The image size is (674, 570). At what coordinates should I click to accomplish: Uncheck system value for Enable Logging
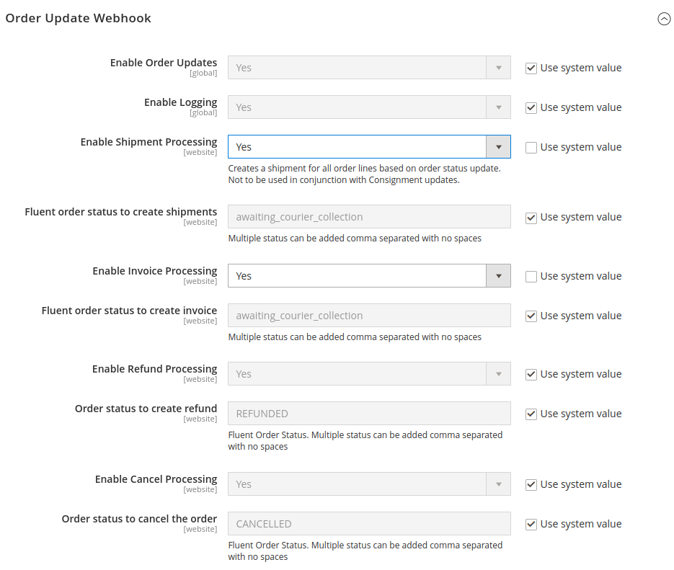click(531, 108)
